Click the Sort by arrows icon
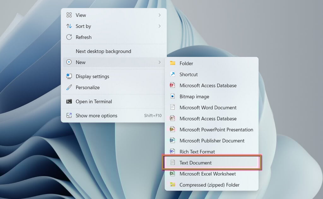 (69, 26)
